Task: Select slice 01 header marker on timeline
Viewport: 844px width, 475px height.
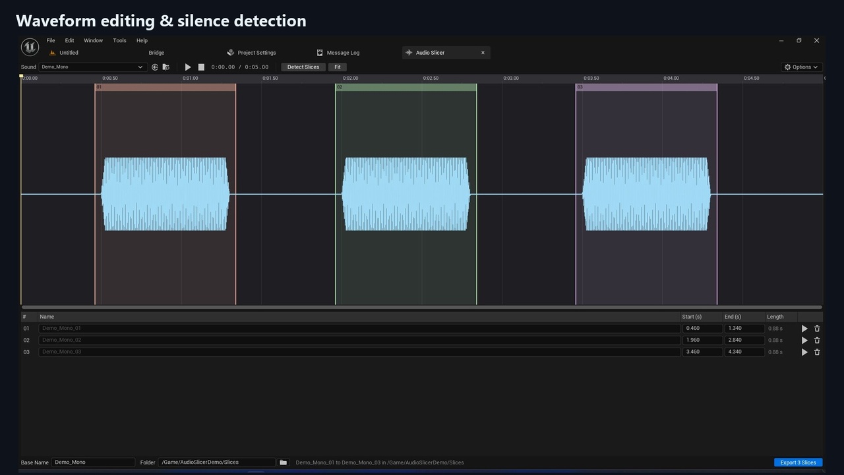Action: point(166,87)
